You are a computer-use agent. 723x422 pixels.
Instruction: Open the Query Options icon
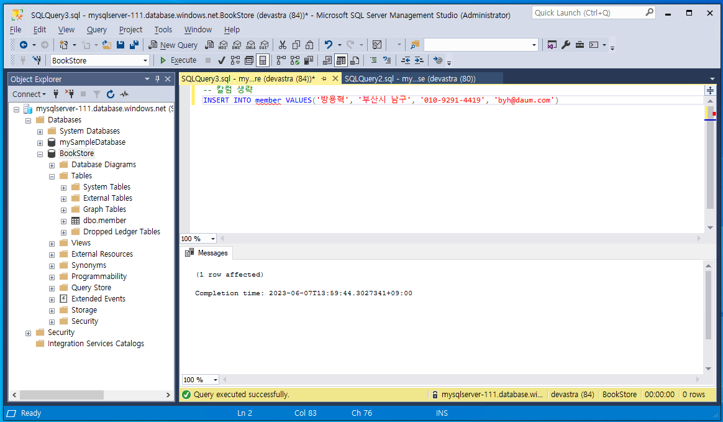[249, 60]
